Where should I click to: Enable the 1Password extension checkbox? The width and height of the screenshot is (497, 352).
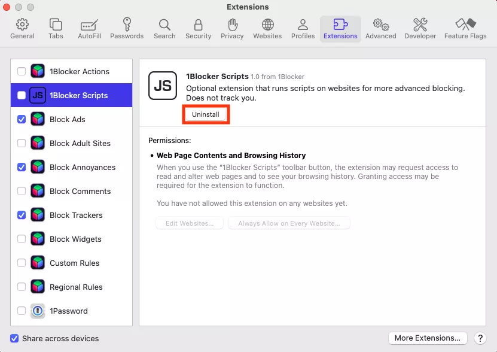pyautogui.click(x=22, y=311)
